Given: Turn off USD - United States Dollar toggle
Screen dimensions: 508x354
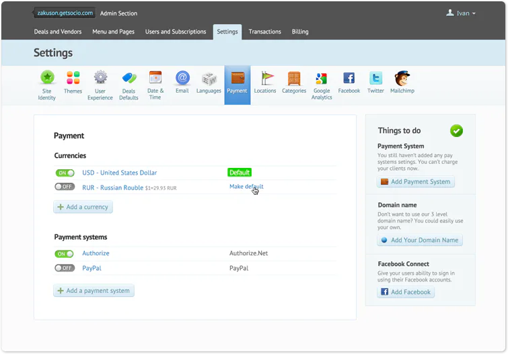Looking at the screenshot, I should click(x=65, y=173).
